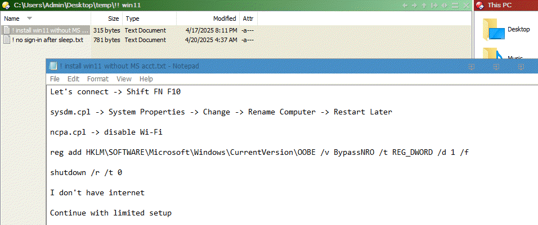Open the Desktop folder icon
Screen dimensions: 538x225
[494, 30]
